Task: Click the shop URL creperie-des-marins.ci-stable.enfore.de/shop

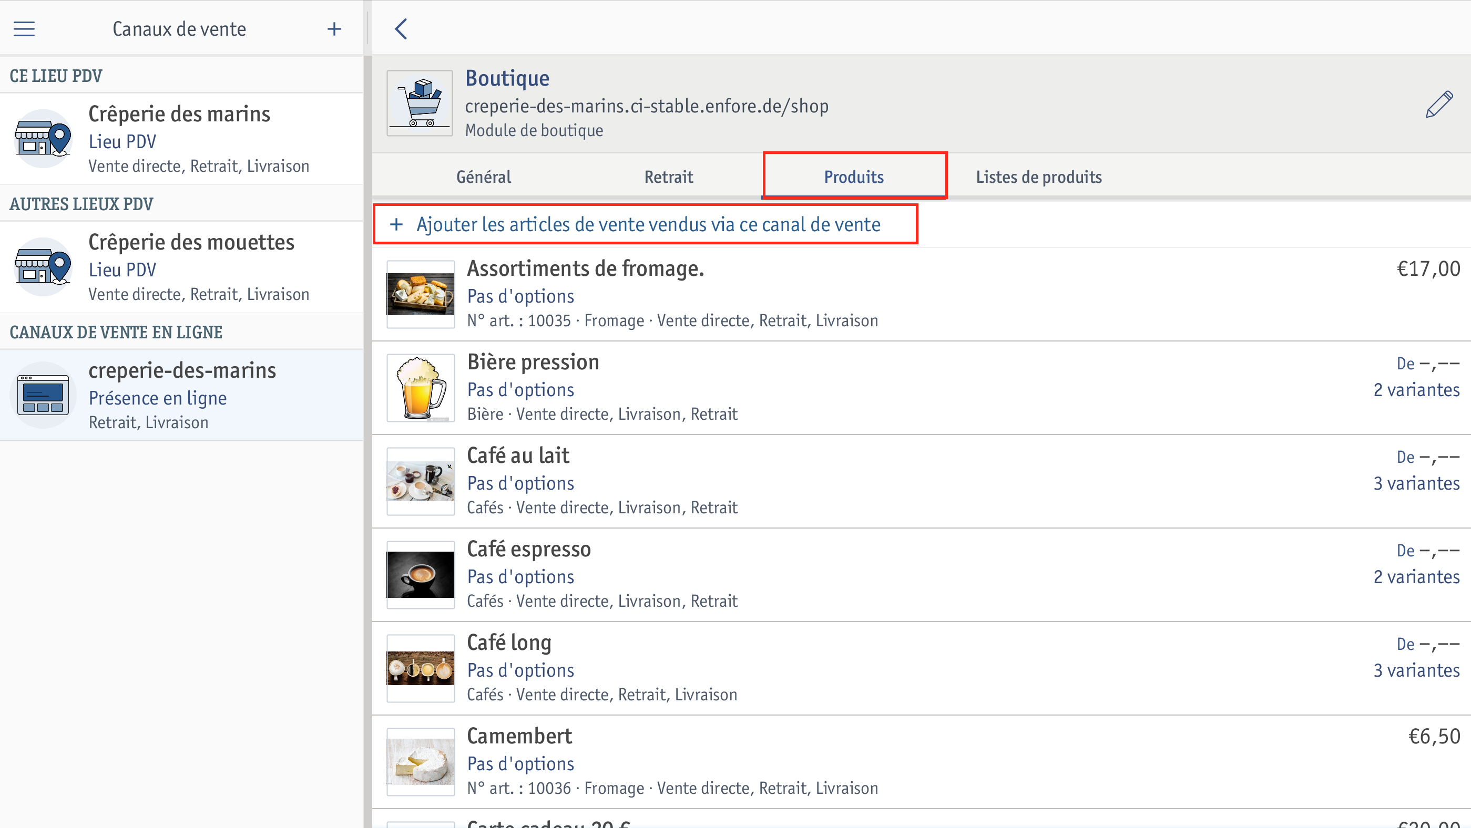Action: (647, 106)
